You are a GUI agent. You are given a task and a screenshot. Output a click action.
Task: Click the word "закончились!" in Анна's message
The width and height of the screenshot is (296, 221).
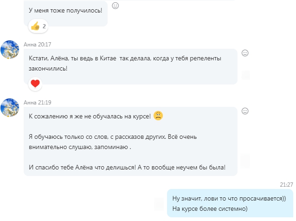click(x=48, y=68)
